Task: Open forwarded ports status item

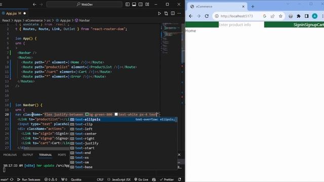Action: (x=64, y=179)
